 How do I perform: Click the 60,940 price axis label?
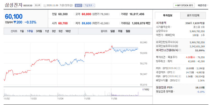pos(143,43)
